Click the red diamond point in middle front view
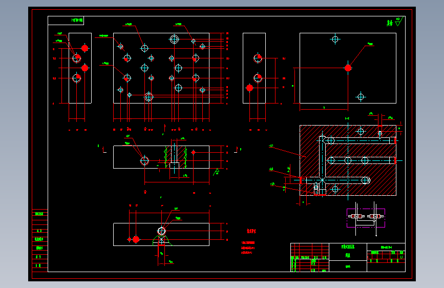Image resolution: width=444 pixels, height=288 pixels. tap(194, 153)
